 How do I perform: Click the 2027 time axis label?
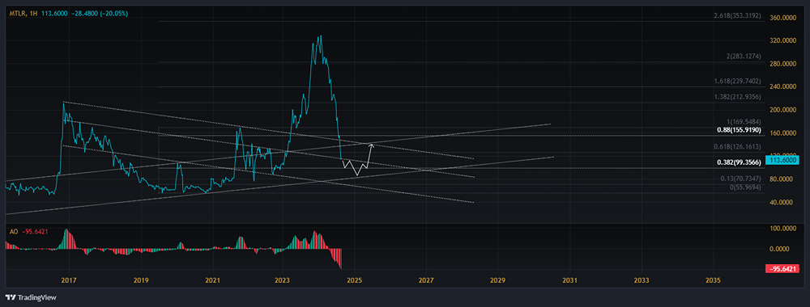coord(426,280)
